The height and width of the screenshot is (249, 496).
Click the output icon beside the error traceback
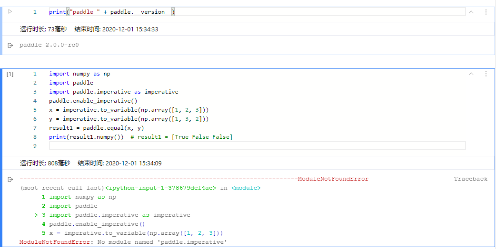click(x=10, y=179)
